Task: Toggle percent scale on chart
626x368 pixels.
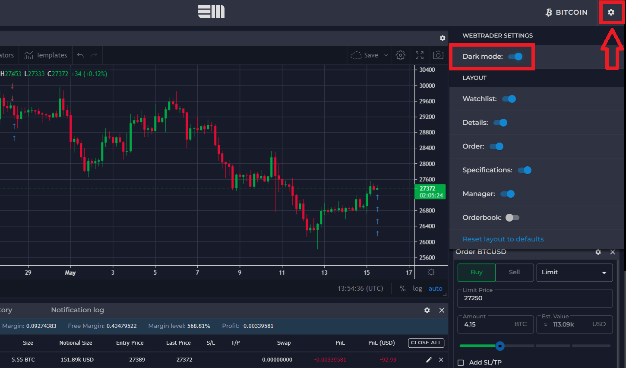Action: coord(402,289)
